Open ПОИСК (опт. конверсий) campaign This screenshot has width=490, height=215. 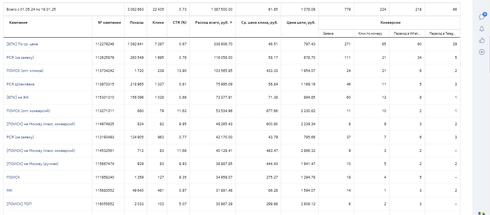28,111
